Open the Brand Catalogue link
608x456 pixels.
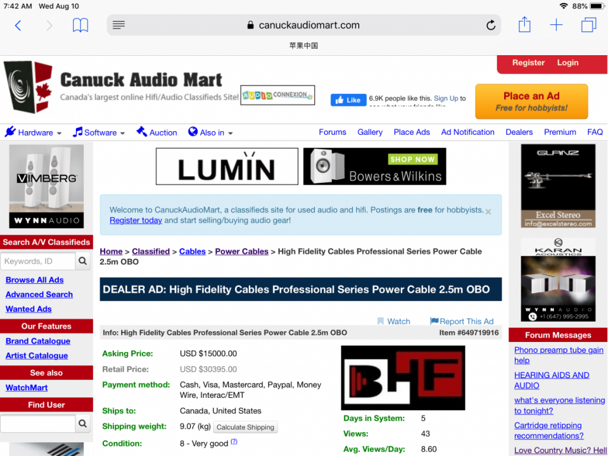[x=38, y=341]
